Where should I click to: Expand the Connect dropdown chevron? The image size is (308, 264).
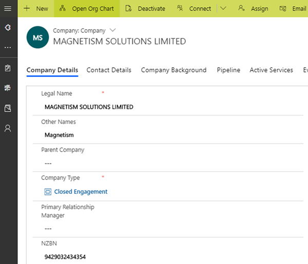(223, 9)
